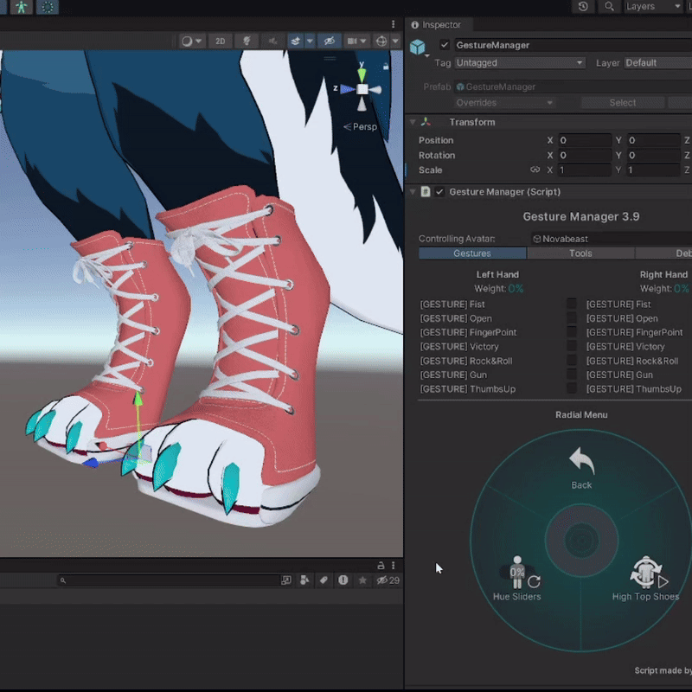Disable Gesture Manager script checkbox
Screen dimensions: 692x692
pyautogui.click(x=439, y=192)
